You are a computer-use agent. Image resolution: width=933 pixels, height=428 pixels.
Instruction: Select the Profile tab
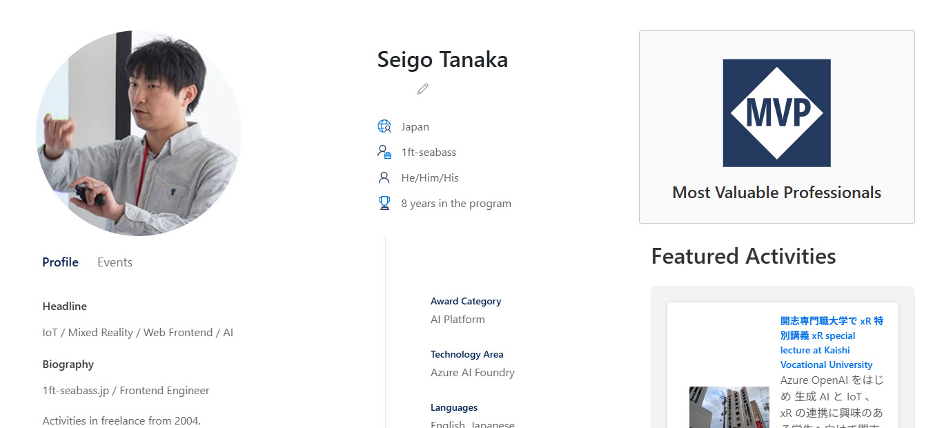pyautogui.click(x=60, y=262)
